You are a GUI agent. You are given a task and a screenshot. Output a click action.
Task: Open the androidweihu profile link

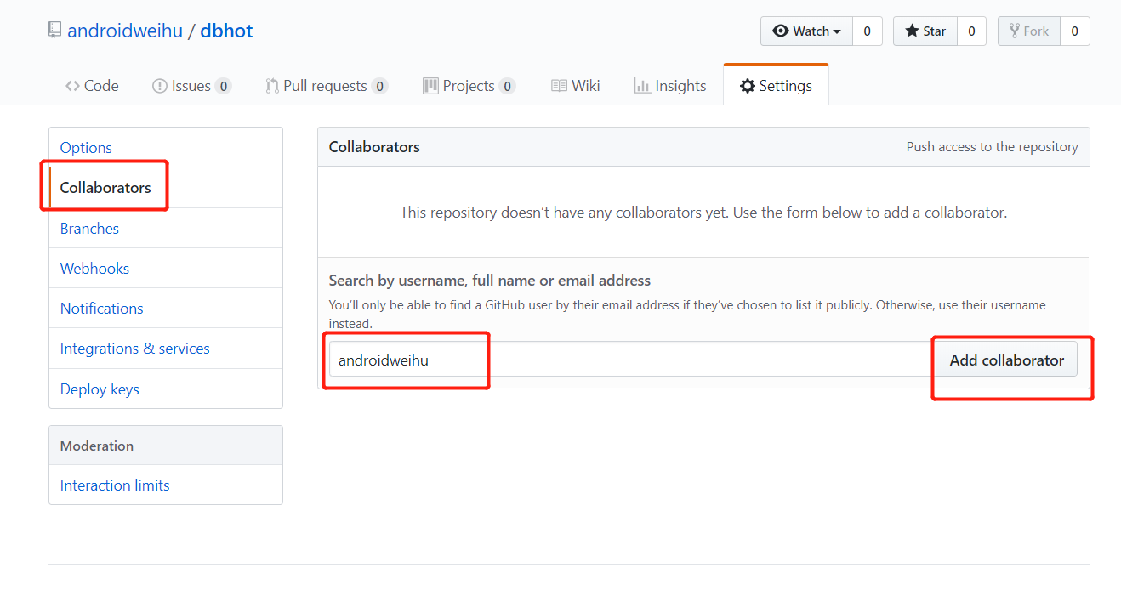[125, 31]
